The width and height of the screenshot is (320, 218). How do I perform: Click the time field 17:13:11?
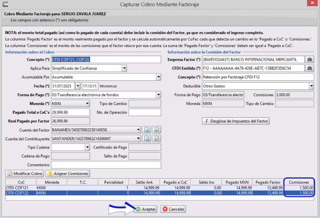90,86
